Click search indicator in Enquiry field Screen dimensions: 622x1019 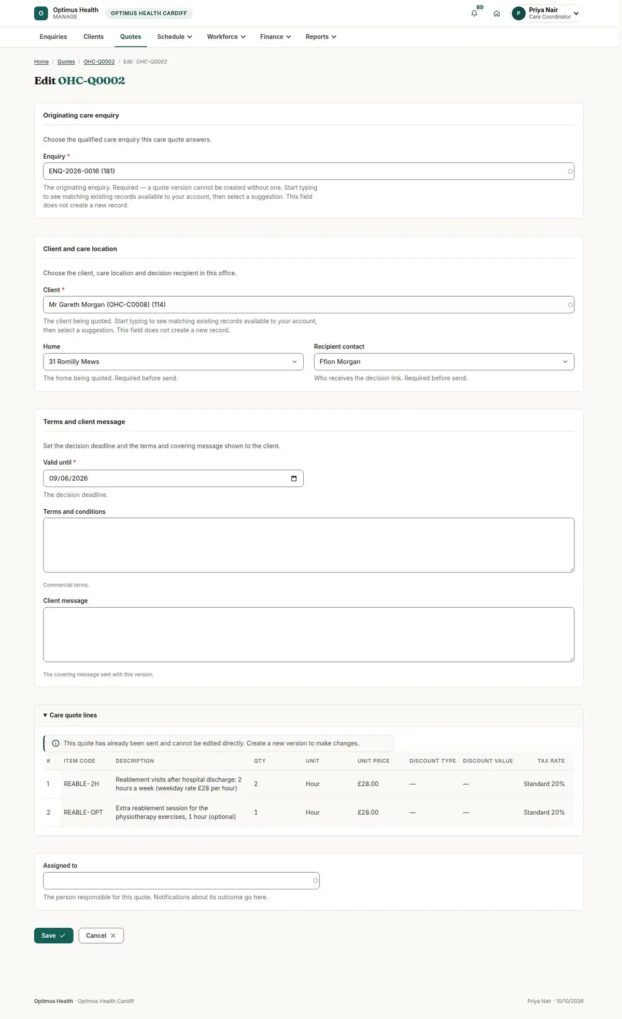tap(570, 171)
